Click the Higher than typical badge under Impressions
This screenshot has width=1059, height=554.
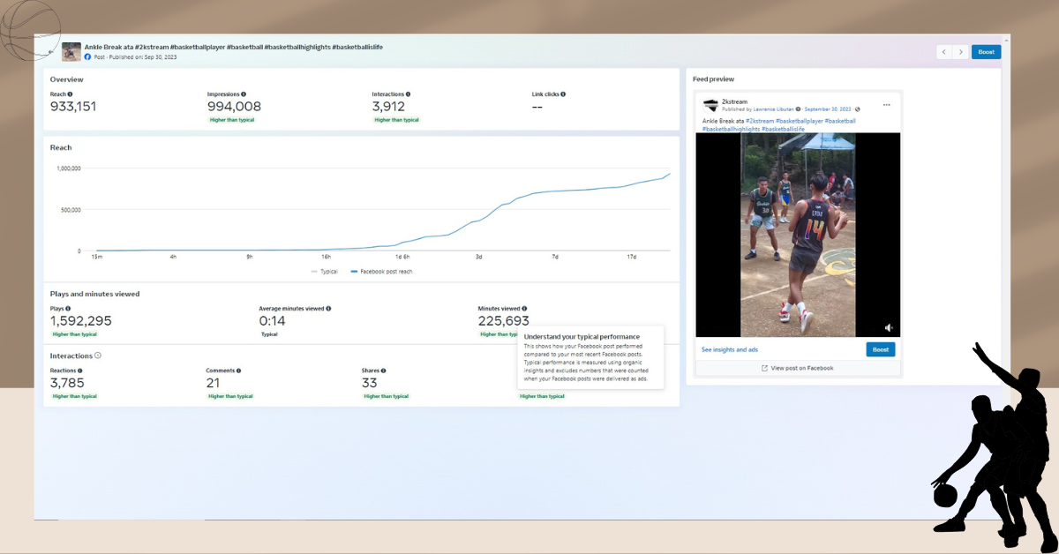coord(232,119)
